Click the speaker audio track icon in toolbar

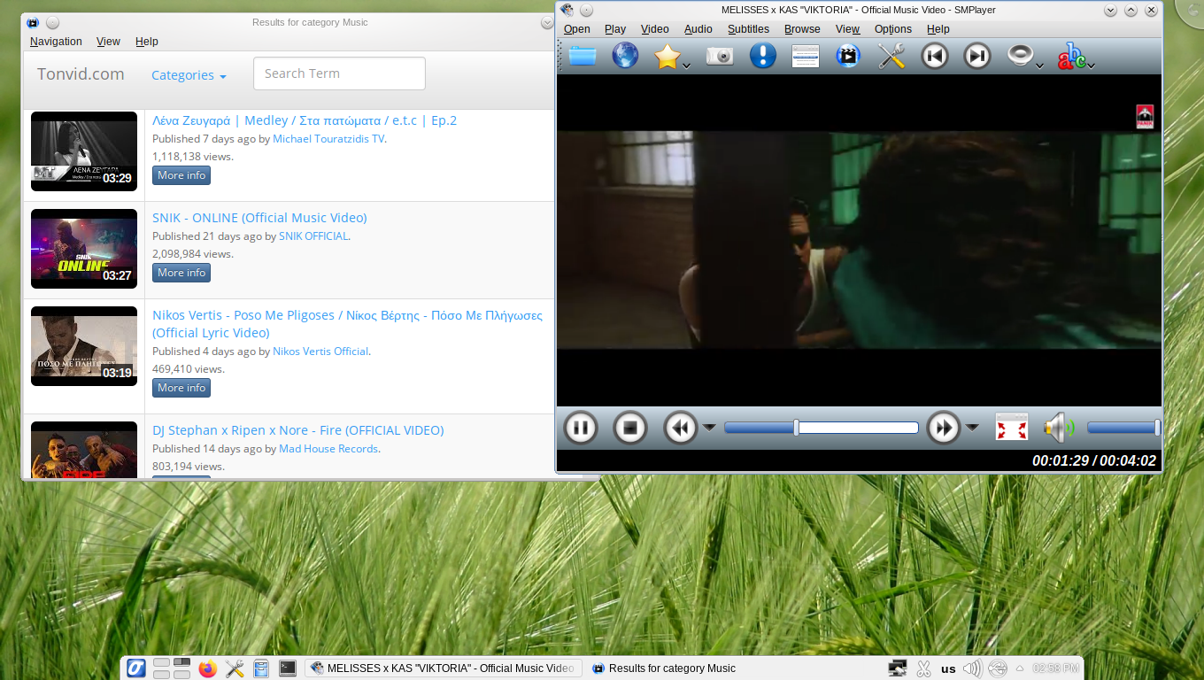(x=1020, y=56)
